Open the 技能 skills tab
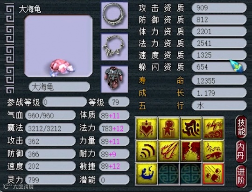The width and height of the screenshot is (252, 192). tap(241, 127)
